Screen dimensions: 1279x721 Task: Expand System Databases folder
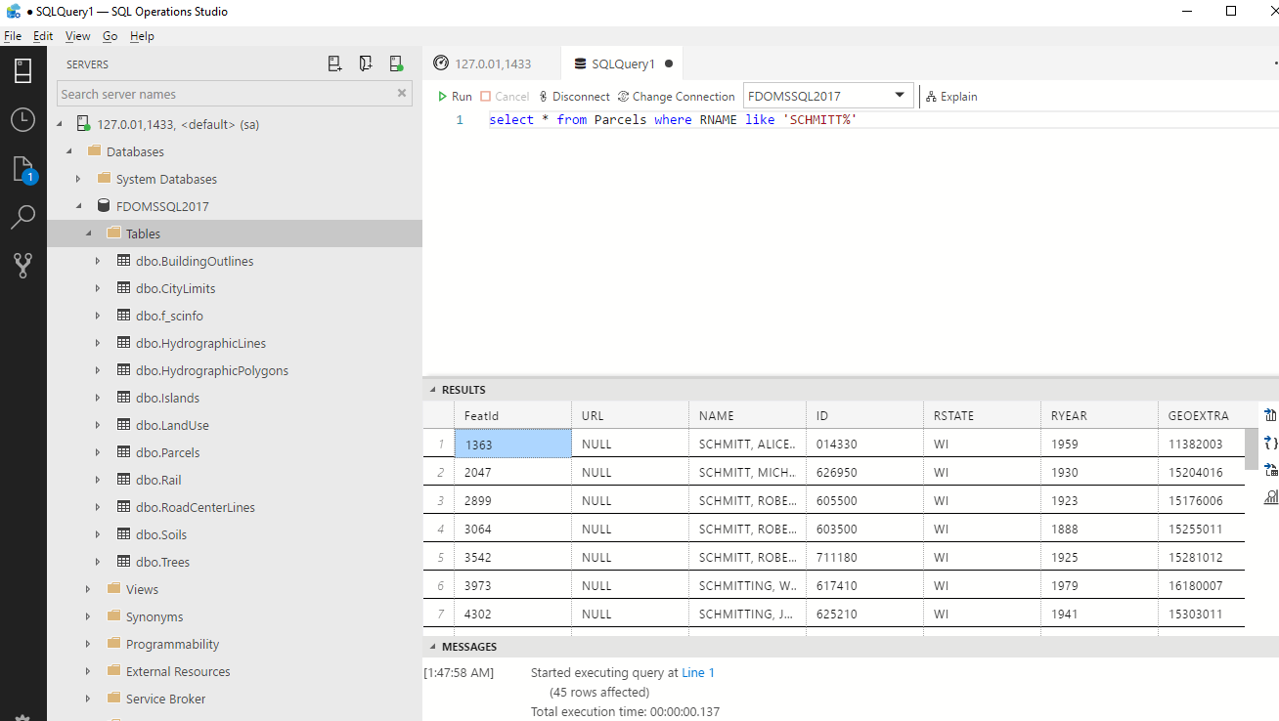78,179
